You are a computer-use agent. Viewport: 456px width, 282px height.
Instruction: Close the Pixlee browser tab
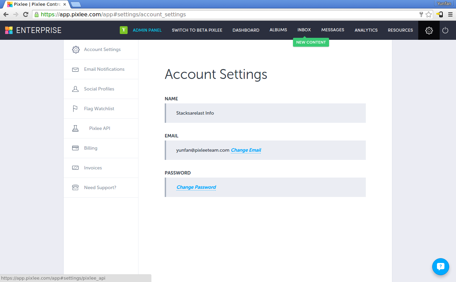(x=65, y=4)
